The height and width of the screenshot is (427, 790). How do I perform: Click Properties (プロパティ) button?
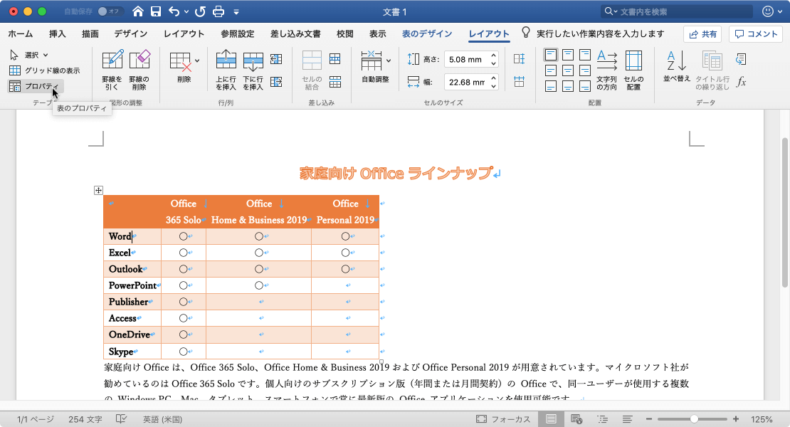pyautogui.click(x=36, y=86)
